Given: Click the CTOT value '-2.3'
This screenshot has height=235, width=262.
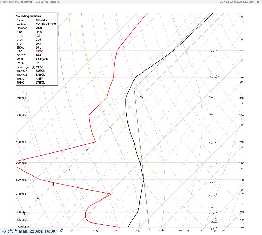Looking at the screenshot, I should [x=38, y=36].
